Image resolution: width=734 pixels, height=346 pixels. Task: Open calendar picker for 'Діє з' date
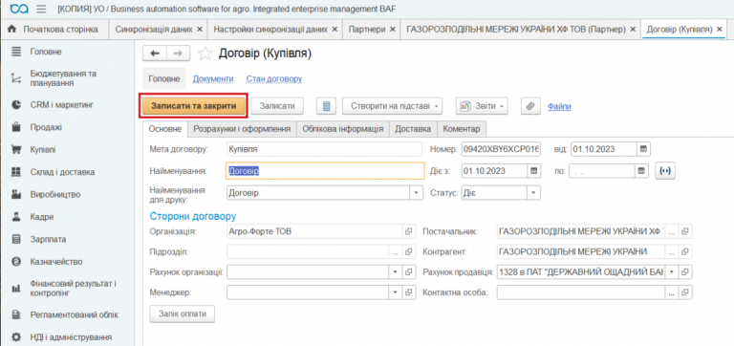pyautogui.click(x=533, y=171)
